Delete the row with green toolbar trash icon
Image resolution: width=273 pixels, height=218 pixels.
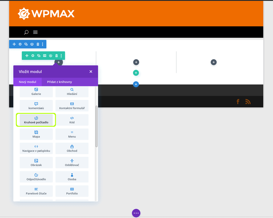point(57,56)
